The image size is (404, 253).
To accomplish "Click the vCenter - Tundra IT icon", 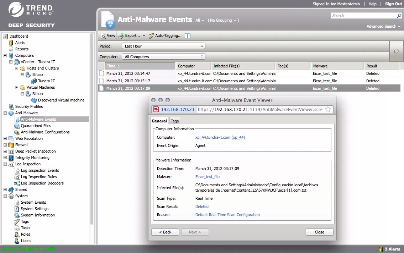I will pos(17,62).
